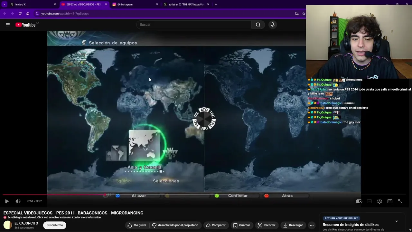The height and width of the screenshot is (232, 412).
Task: Toggle subtitles on the player
Action: pyautogui.click(x=369, y=201)
